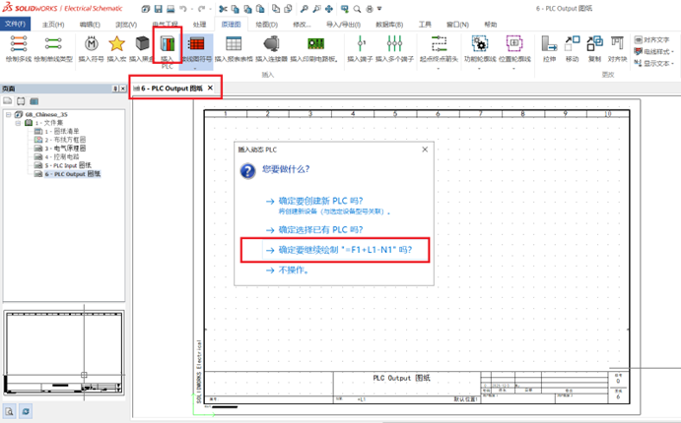Viewport: 681px width, 423px height.
Task: Click the save floppy-disk icon in title bar
Action: click(158, 9)
